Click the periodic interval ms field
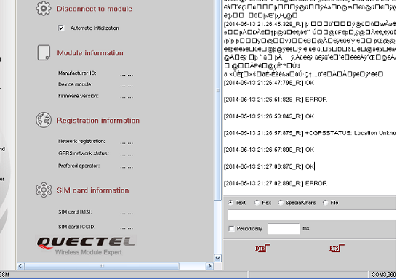Screen dimensions: 405x279 (284, 229)
